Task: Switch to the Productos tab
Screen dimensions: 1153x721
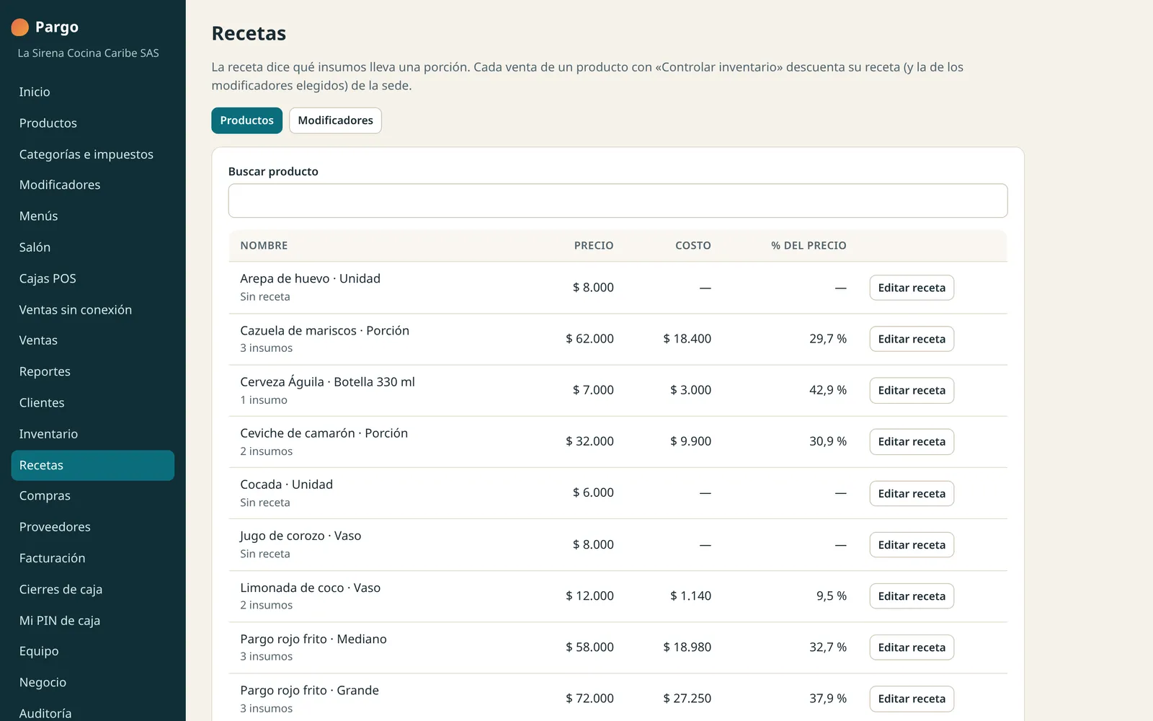Action: 246,120
